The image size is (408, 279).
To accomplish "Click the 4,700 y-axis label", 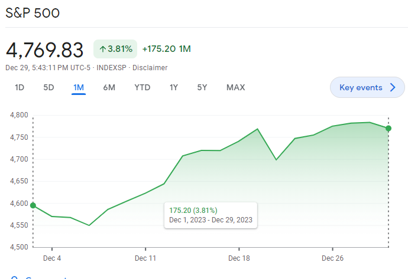I will pyautogui.click(x=19, y=159).
